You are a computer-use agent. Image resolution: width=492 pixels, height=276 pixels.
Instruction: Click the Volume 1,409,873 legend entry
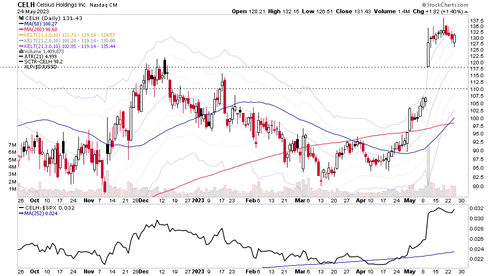click(x=44, y=51)
